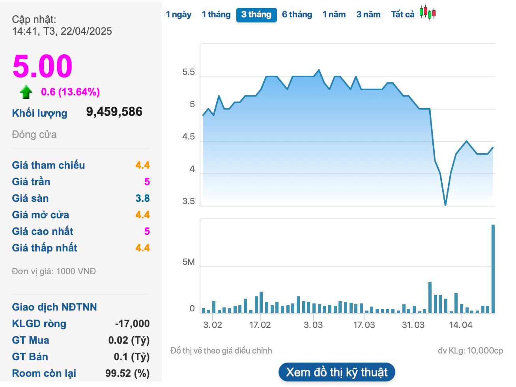Show Tất cả price history
This screenshot has height=387, width=516.
point(403,15)
